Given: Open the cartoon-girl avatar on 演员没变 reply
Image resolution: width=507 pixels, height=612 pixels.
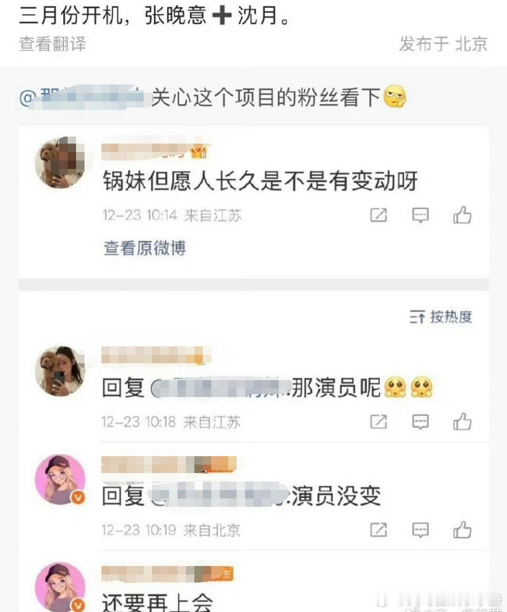Looking at the screenshot, I should click(x=61, y=479).
